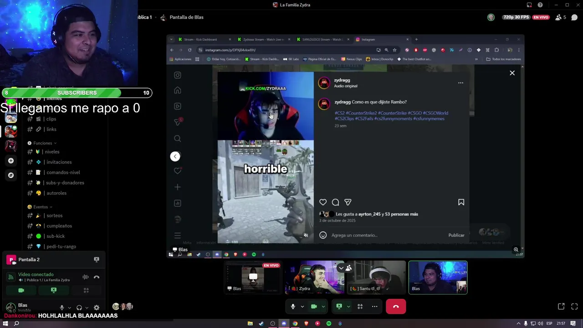Open Instagram post three-dots menu
The height and width of the screenshot is (328, 583).
pyautogui.click(x=460, y=83)
